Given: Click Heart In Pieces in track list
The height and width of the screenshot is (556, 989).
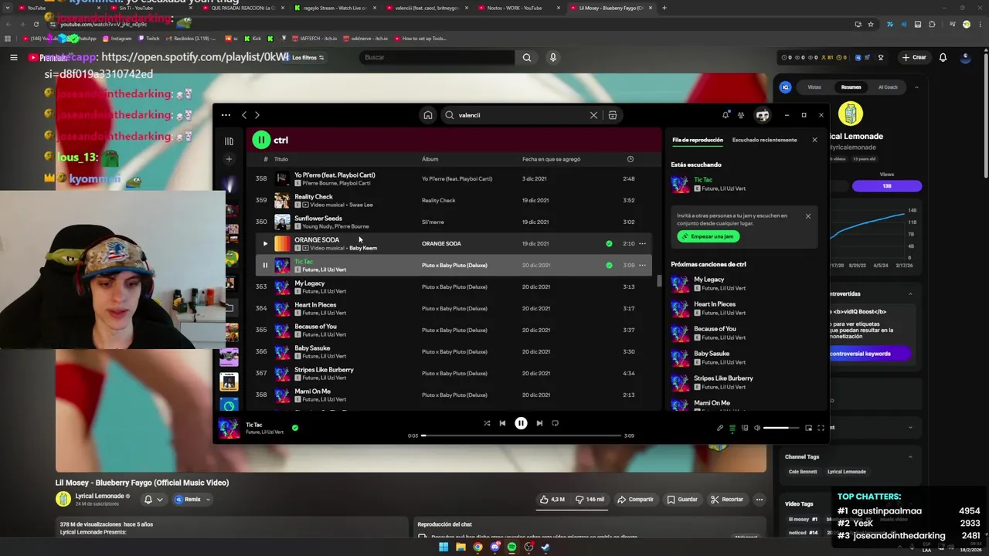Looking at the screenshot, I should point(315,304).
